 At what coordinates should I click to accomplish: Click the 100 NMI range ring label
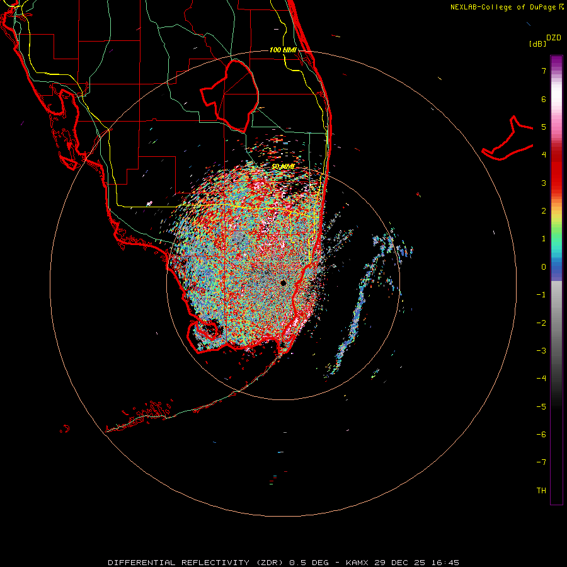pos(283,50)
